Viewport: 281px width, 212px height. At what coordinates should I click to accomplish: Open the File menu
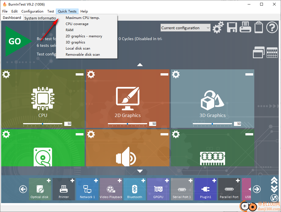5,11
